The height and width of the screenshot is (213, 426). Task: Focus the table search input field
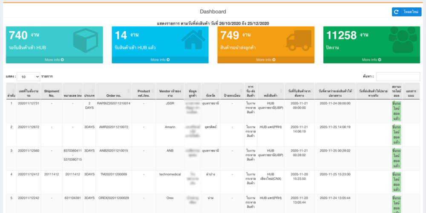[x=398, y=77]
